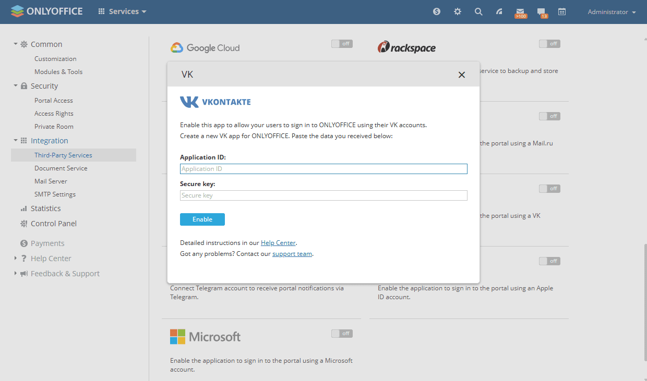Click the Common gear icon in sidebar
The height and width of the screenshot is (381, 647).
[x=24, y=44]
